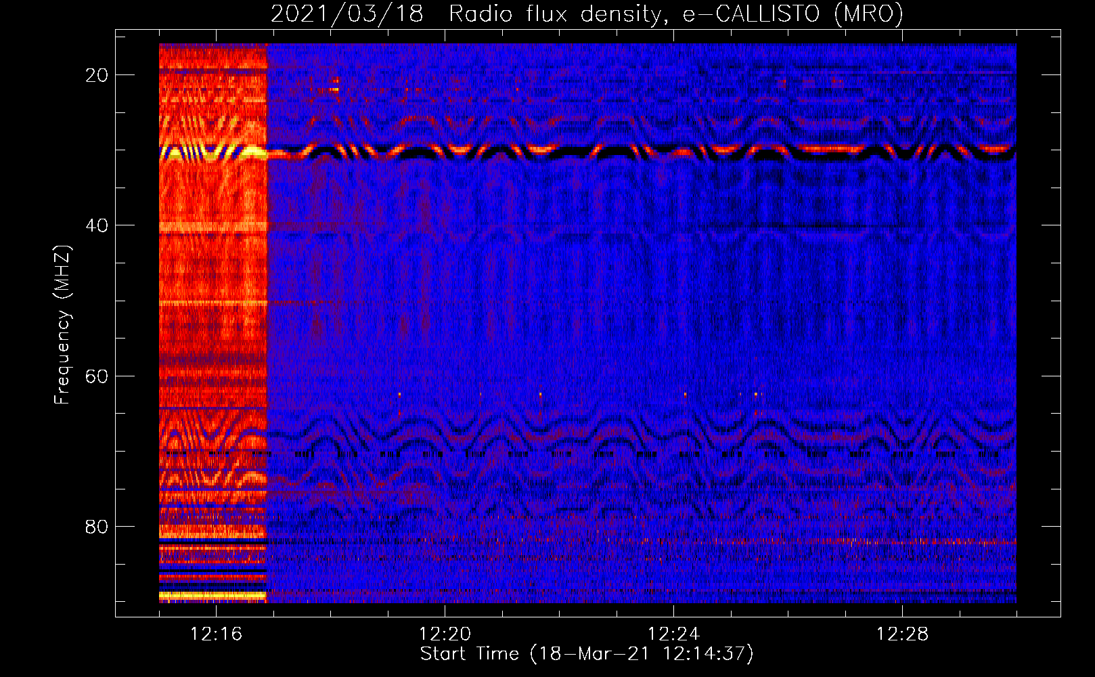
Task: Click the 80 MHz frequency tick label
Action: pyautogui.click(x=97, y=526)
